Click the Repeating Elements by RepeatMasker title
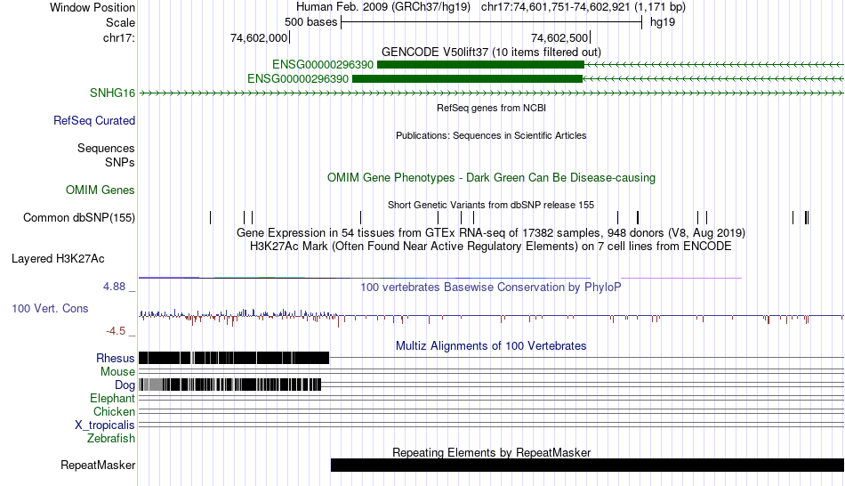This screenshot has width=845, height=486. coord(491,452)
